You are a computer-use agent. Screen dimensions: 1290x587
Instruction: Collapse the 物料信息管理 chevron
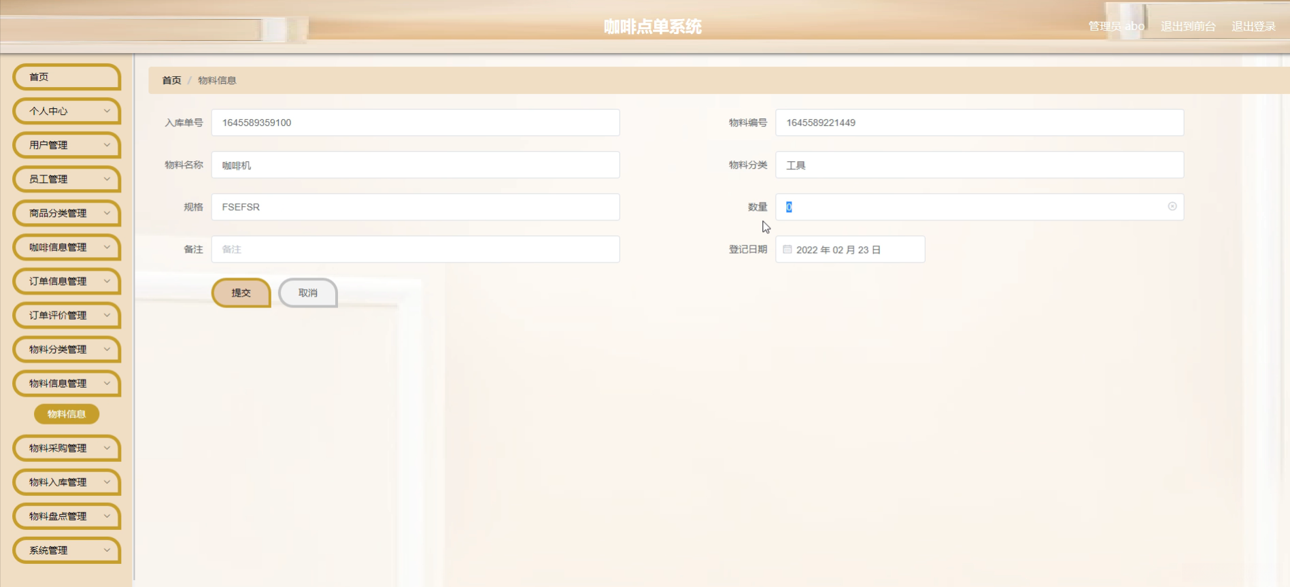(107, 383)
